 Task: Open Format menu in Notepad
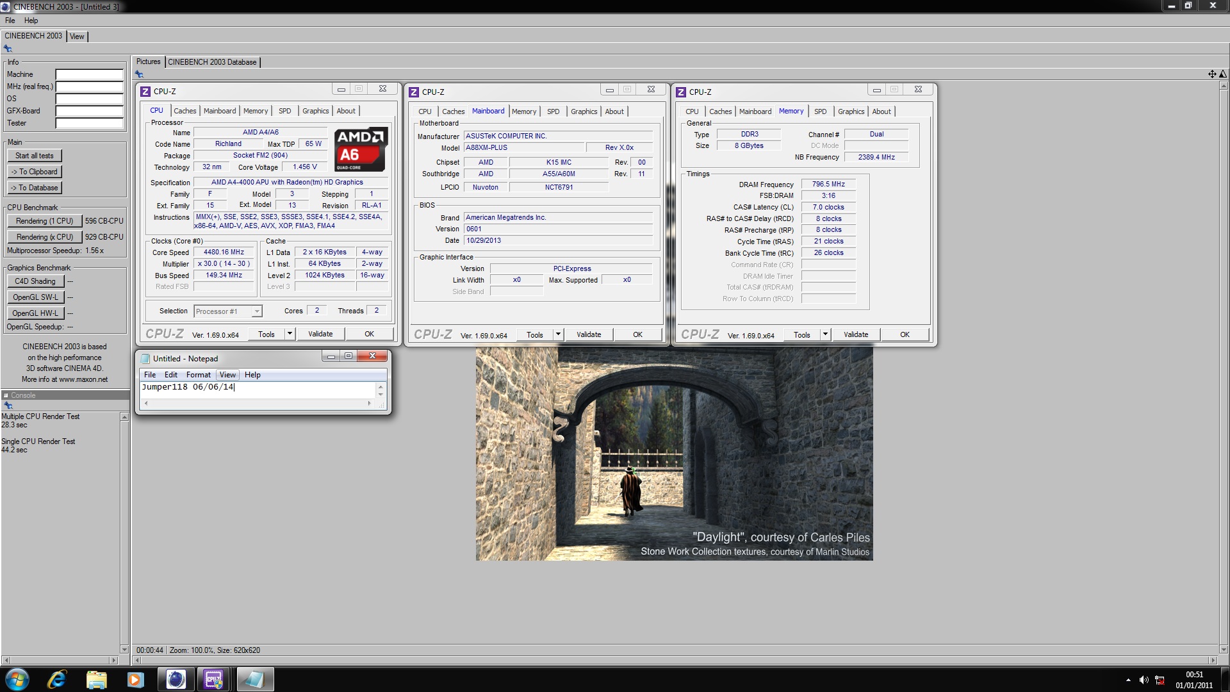(198, 375)
